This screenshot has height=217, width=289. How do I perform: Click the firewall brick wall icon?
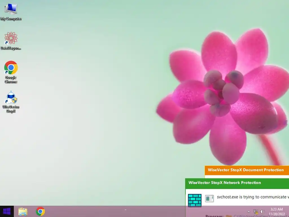(195, 200)
